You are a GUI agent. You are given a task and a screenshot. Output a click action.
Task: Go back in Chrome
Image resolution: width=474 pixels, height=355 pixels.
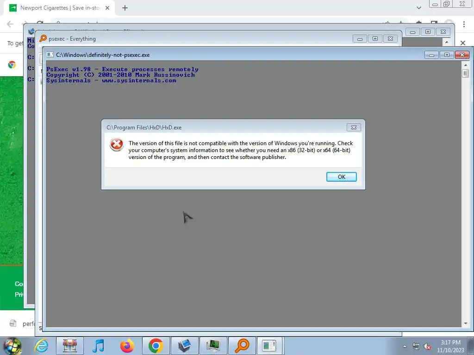(x=10, y=24)
